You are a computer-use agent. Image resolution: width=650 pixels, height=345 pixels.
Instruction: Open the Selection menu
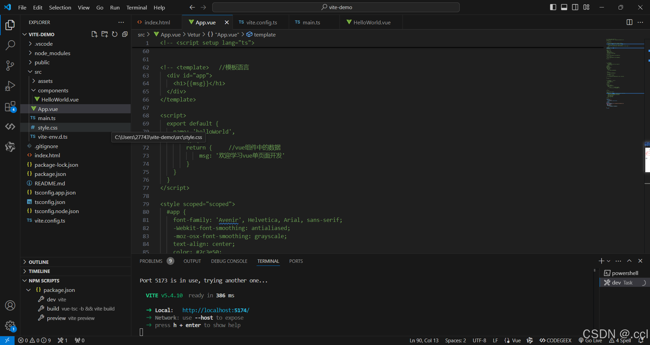(x=60, y=7)
